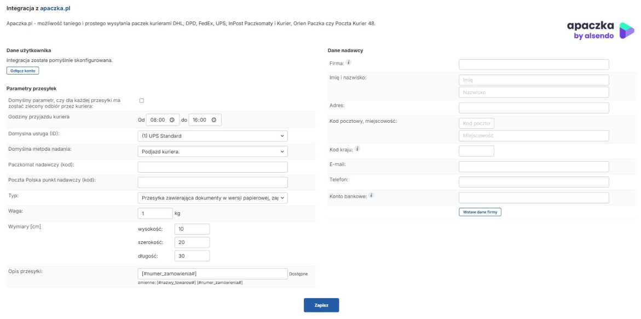The width and height of the screenshot is (641, 319).
Task: Click the clock icon in start time field
Action: click(x=171, y=120)
